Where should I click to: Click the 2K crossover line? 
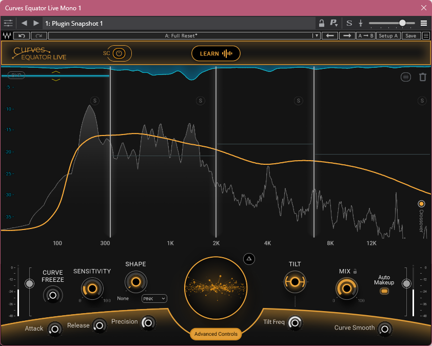(216, 151)
